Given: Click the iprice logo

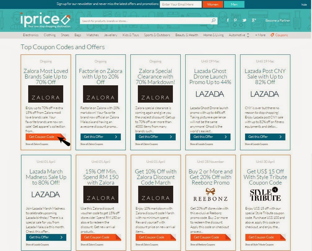Looking at the screenshot, I should pos(45,20).
